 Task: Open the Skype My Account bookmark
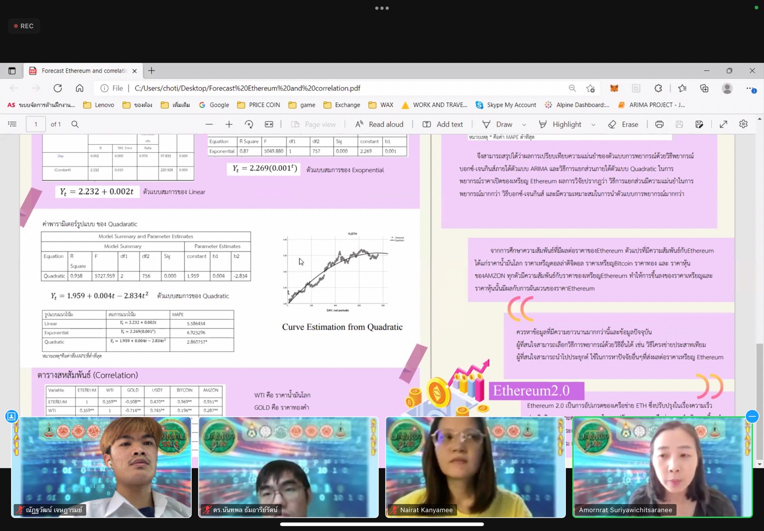(506, 105)
